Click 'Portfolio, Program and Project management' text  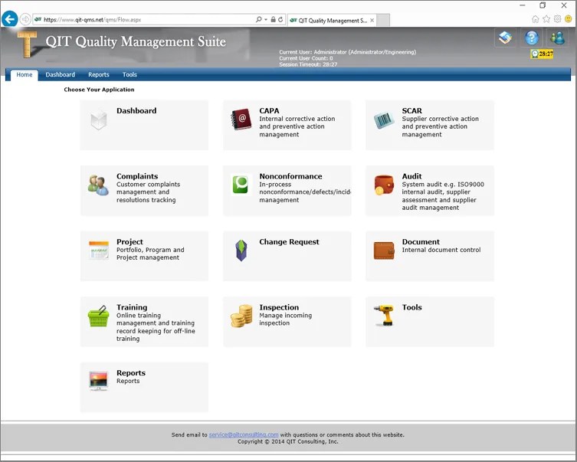(150, 254)
